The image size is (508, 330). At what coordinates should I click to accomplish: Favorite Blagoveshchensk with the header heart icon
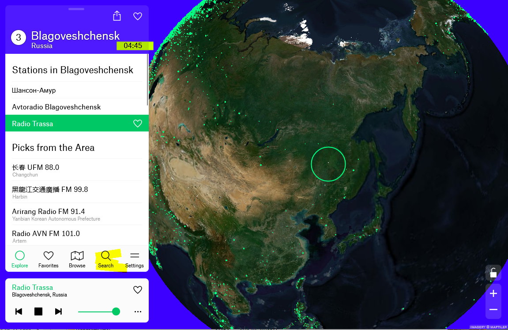138,16
